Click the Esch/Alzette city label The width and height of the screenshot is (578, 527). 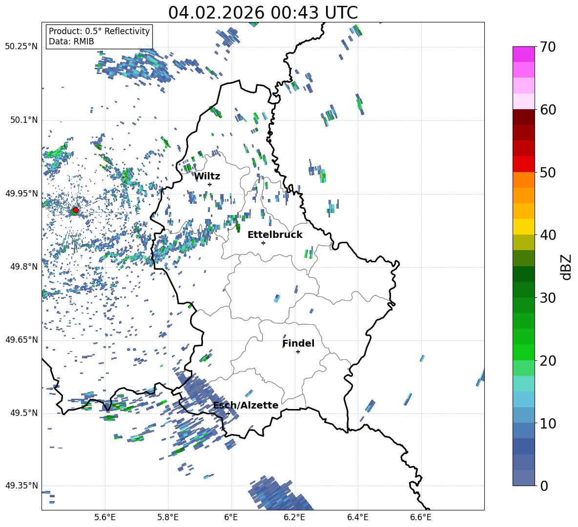246,406
